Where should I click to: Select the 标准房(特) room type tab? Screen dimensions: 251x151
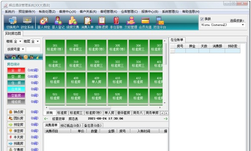click(94, 113)
